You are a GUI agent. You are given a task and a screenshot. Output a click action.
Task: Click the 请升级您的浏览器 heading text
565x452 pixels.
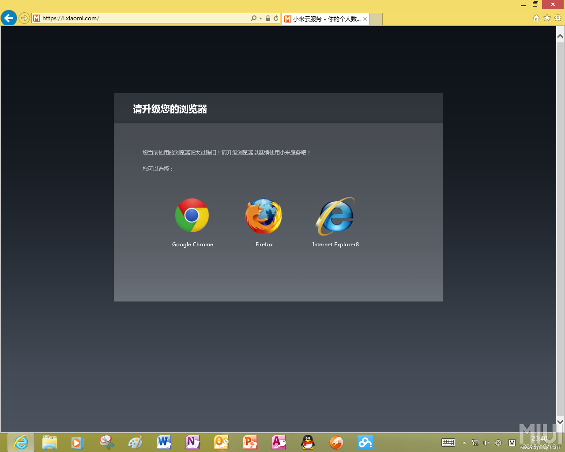pyautogui.click(x=170, y=109)
